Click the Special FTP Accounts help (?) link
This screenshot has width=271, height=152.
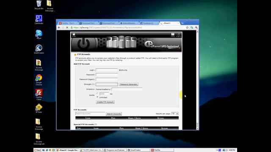(x=96, y=124)
